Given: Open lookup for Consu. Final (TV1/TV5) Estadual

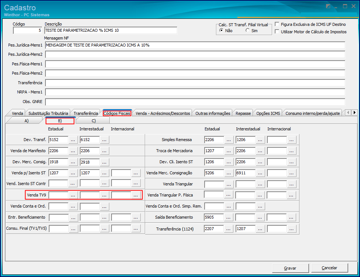Looking at the screenshot, I should coord(73,229).
